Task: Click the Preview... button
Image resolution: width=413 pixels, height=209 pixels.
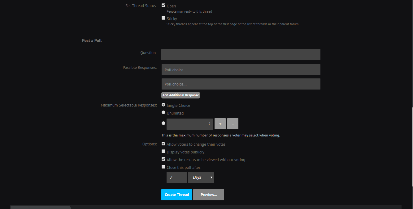Action: point(209,195)
